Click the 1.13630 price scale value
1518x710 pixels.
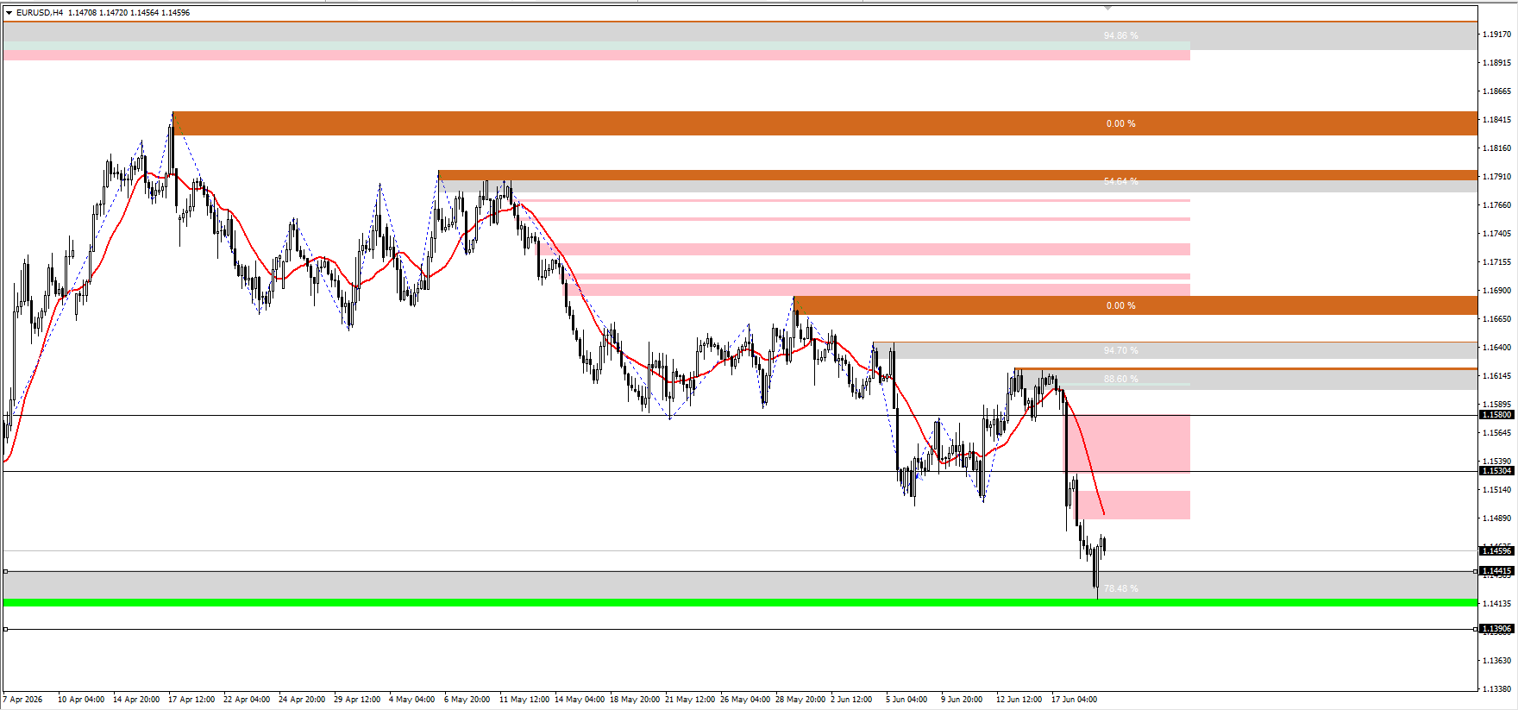tap(1497, 661)
